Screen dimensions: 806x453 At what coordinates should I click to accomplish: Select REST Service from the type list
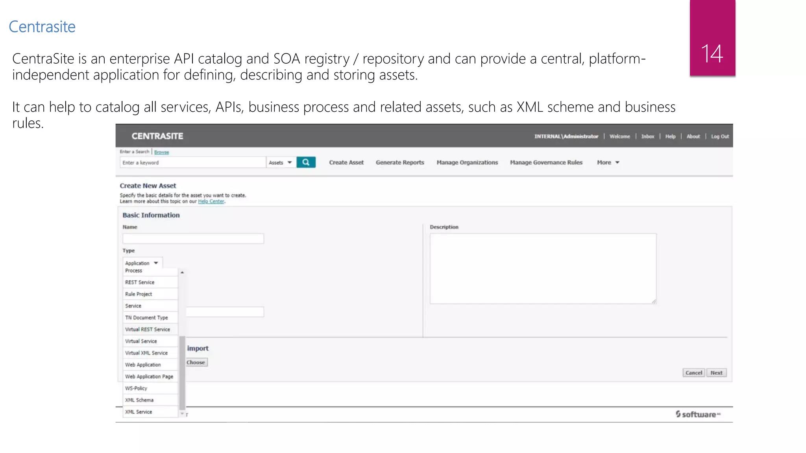tap(140, 282)
